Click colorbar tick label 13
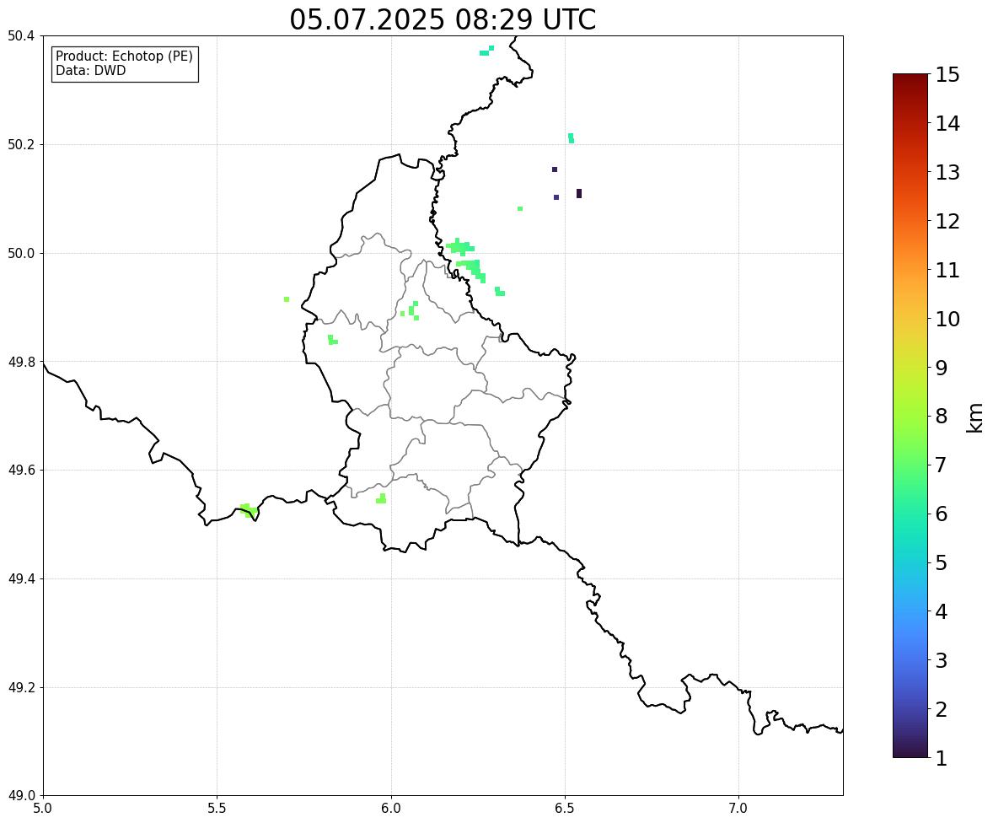Viewport: 993px width, 823px height. (x=947, y=172)
